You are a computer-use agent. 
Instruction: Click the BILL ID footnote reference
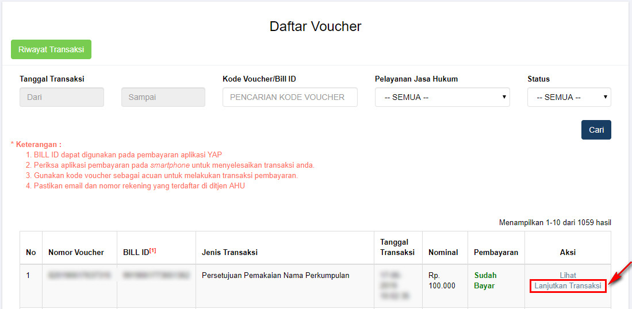point(153,250)
